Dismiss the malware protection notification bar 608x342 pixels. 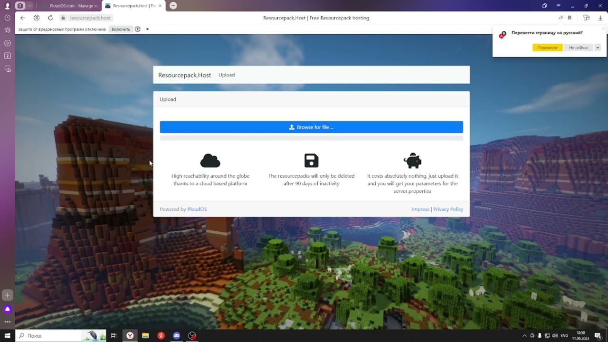click(x=147, y=29)
